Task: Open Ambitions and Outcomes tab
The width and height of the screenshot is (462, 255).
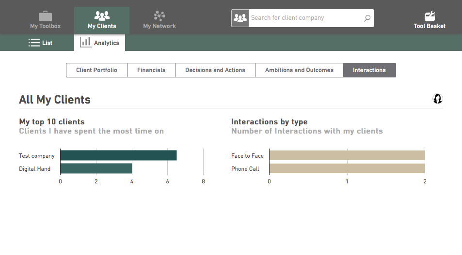Action: point(299,70)
